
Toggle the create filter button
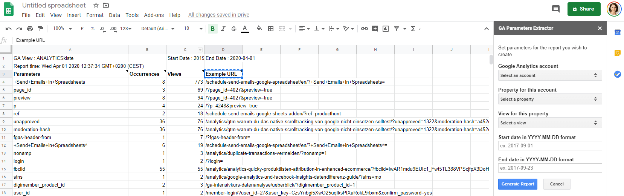397,29
